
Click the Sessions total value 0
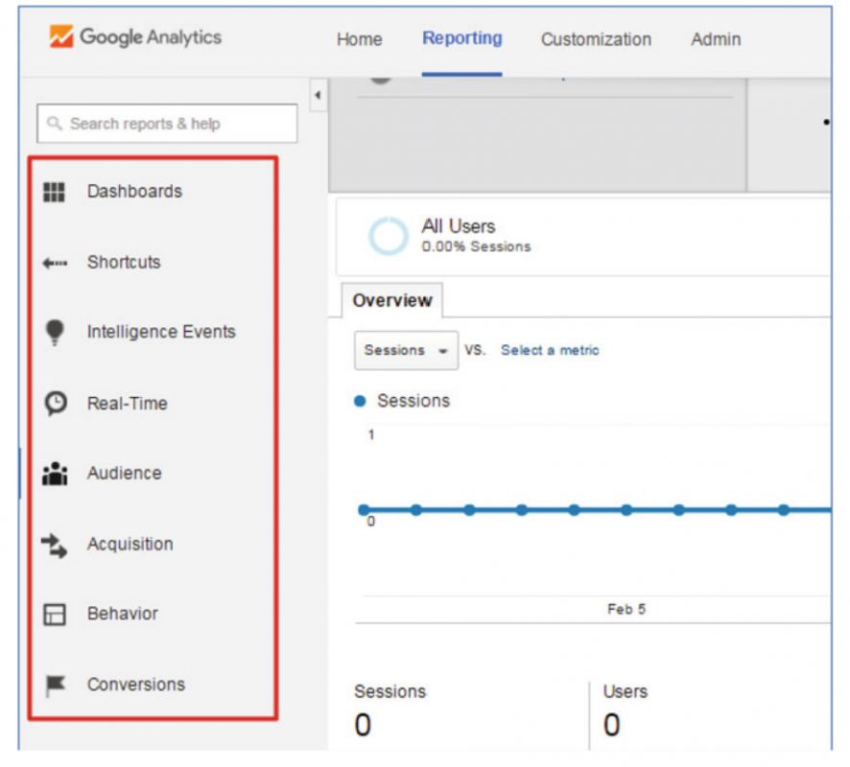tap(363, 725)
